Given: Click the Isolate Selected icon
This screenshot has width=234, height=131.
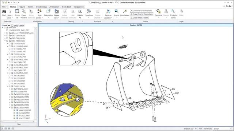Looking at the screenshot, I should coord(65,11).
